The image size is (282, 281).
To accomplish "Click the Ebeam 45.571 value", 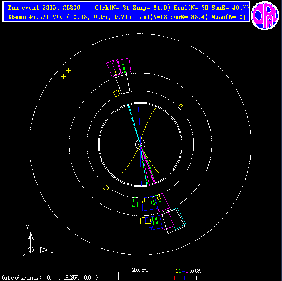I will pyautogui.click(x=29, y=17).
